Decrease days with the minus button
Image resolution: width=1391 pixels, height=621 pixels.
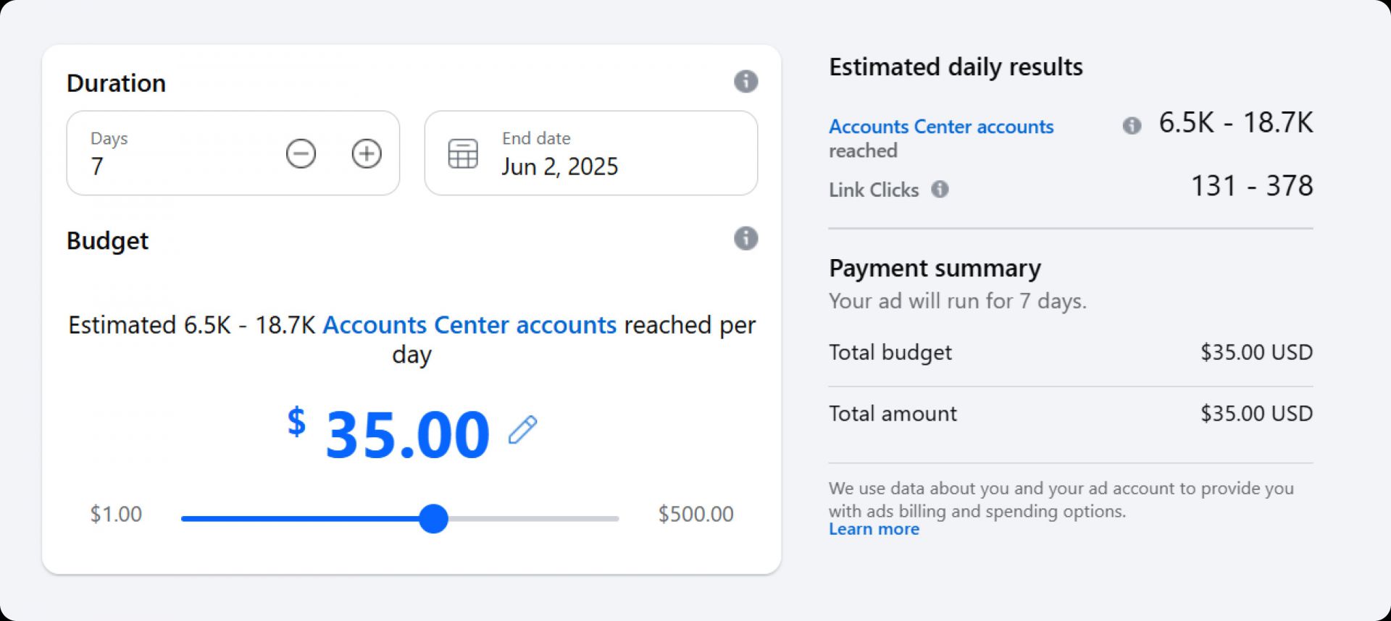coord(301,153)
